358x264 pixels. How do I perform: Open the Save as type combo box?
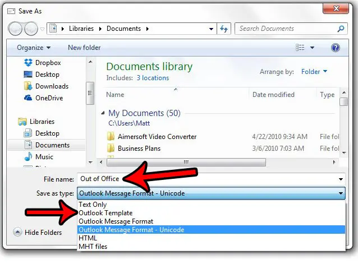pyautogui.click(x=212, y=193)
